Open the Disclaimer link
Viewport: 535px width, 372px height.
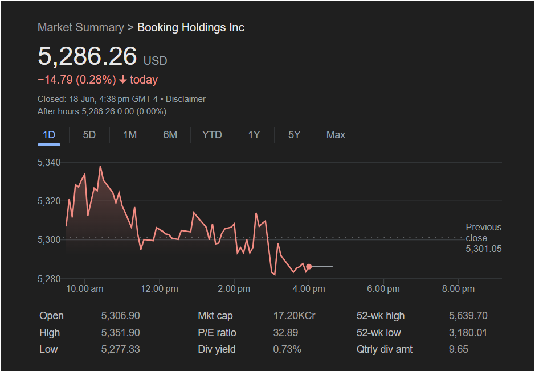pyautogui.click(x=186, y=99)
